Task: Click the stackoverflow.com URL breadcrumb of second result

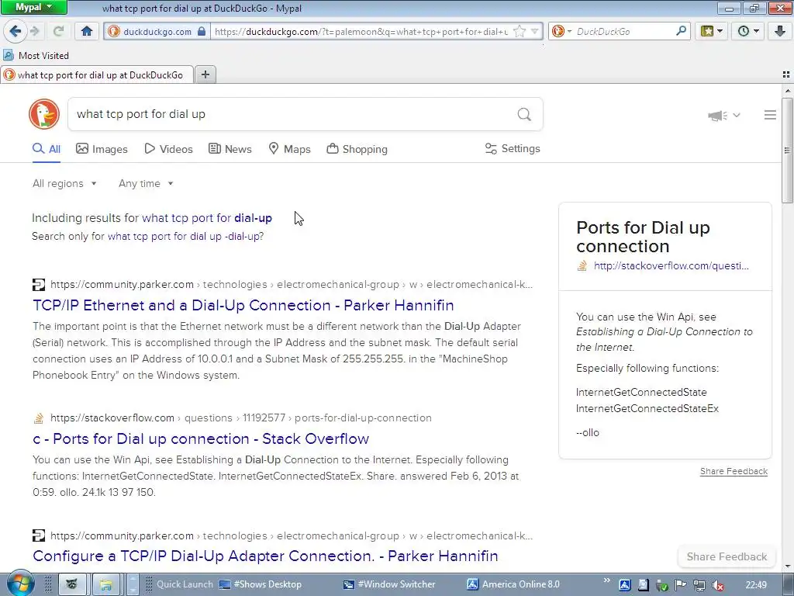Action: pyautogui.click(x=241, y=418)
